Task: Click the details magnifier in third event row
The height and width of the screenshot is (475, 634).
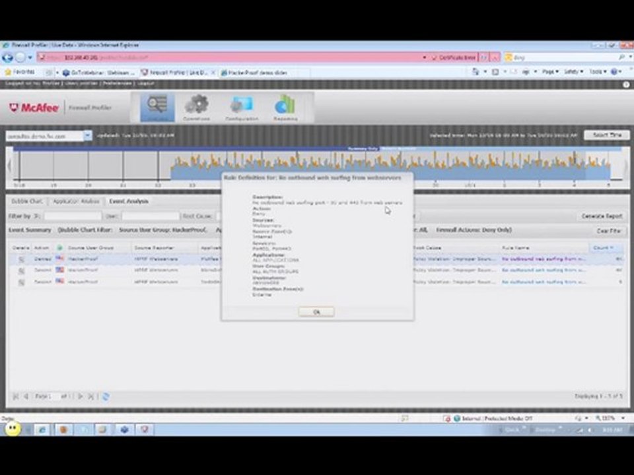Action: pos(21,282)
